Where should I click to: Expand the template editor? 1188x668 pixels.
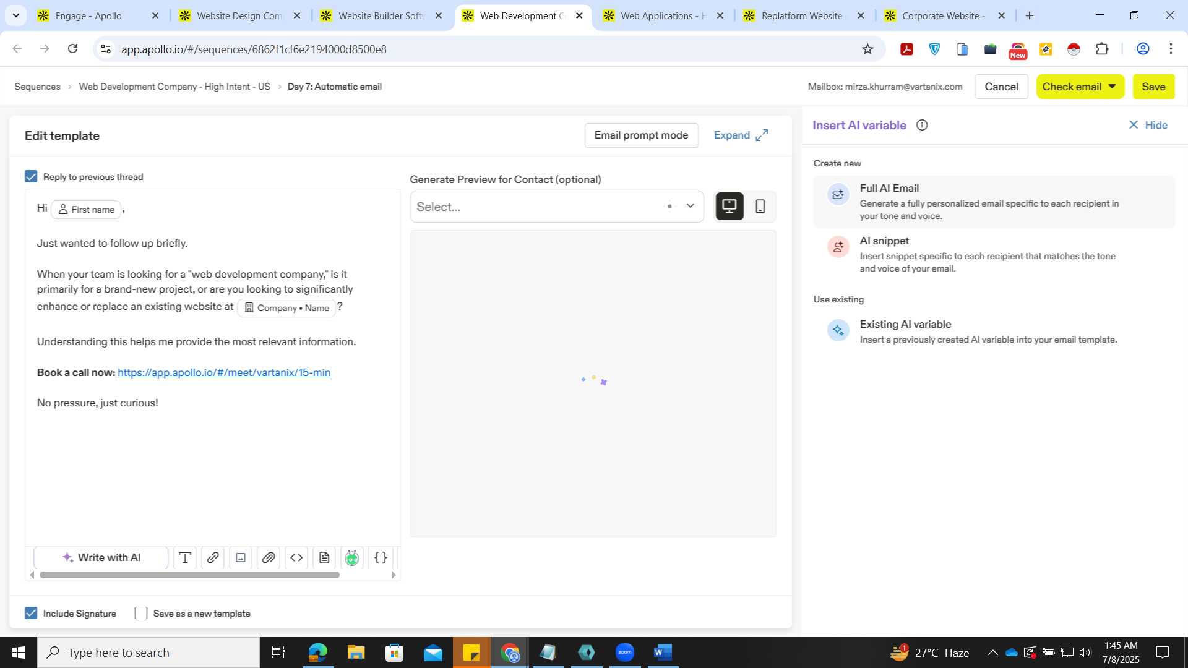[x=741, y=135]
